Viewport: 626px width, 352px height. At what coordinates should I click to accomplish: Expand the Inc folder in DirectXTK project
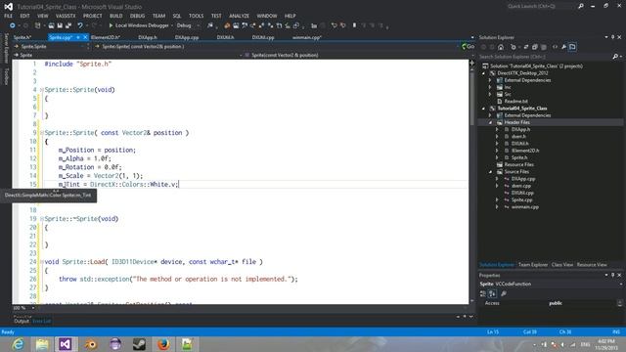[491, 87]
